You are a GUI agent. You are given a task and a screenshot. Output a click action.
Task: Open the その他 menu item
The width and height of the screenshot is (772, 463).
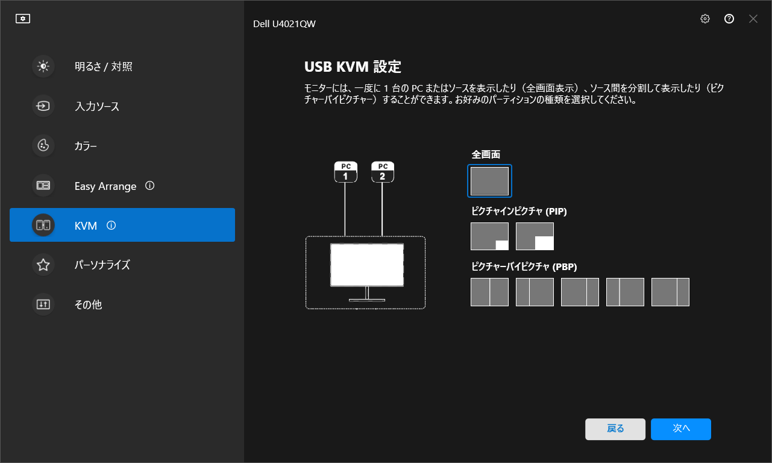pos(122,304)
